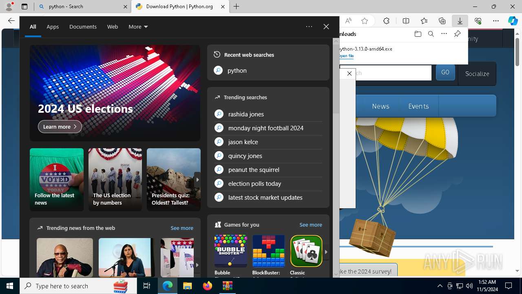This screenshot has height=294, width=522.
Task: Open Events menu on Python.org
Action: pos(418,106)
